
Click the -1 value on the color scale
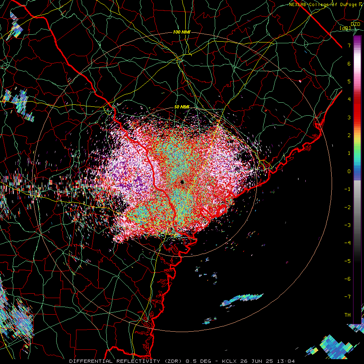[347, 189]
